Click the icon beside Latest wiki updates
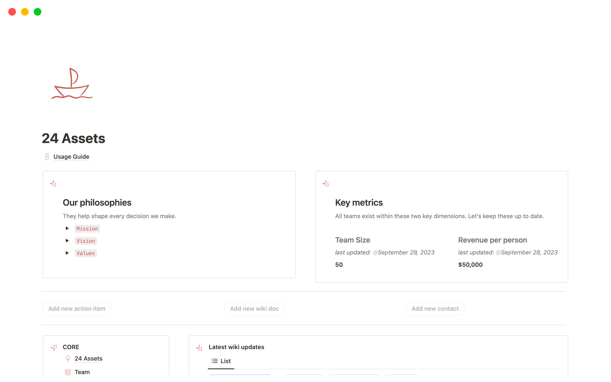Image resolution: width=611 pixels, height=382 pixels. pyautogui.click(x=199, y=348)
